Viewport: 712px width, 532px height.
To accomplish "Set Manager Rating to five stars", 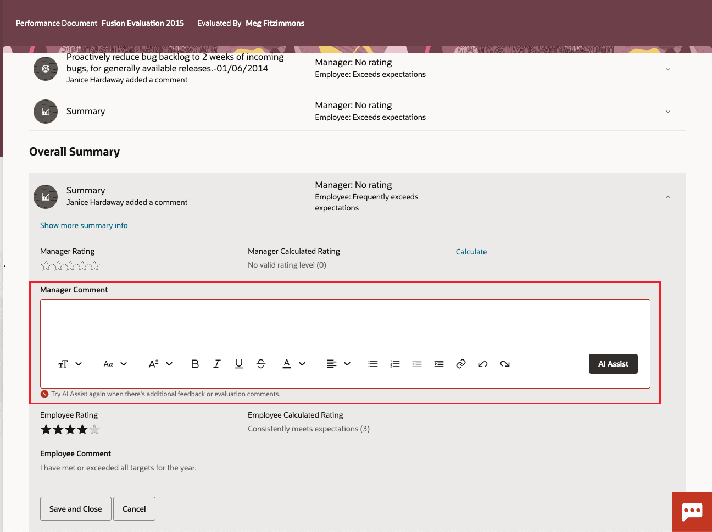I will coord(94,266).
